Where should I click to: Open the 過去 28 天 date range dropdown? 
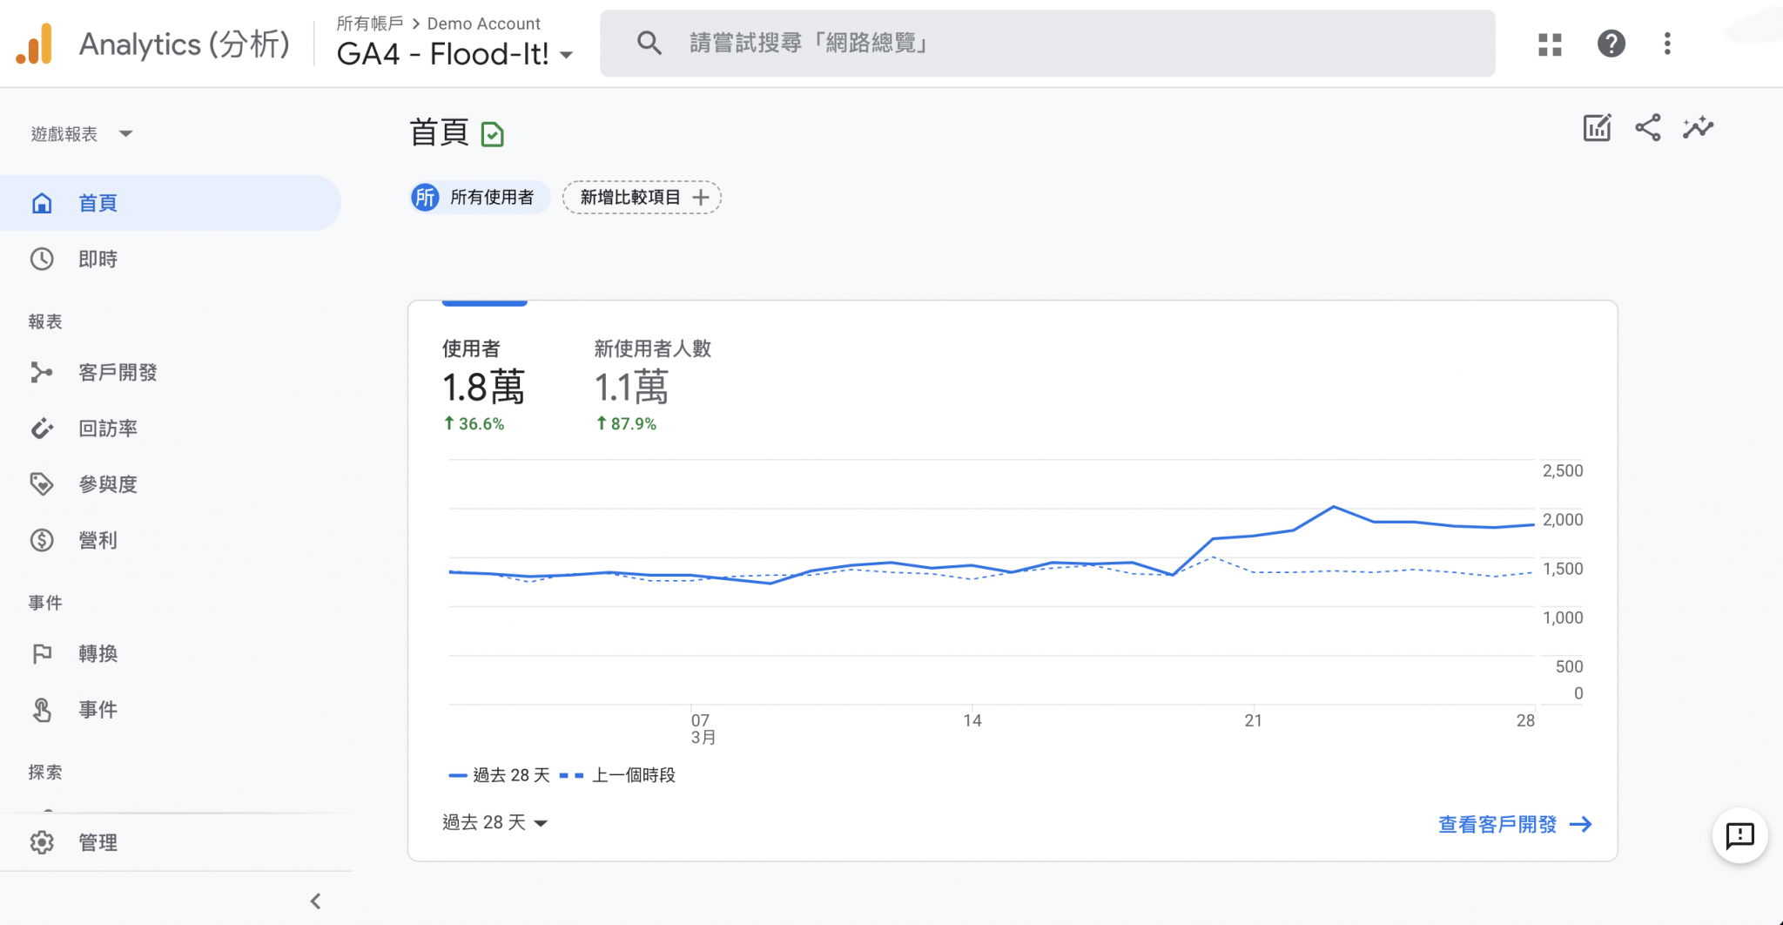click(x=495, y=822)
